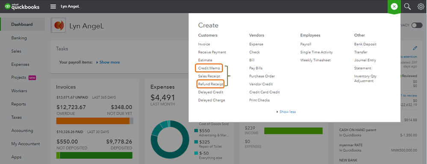
Task: Click the $9,778.26 deposited amount
Action: [119, 142]
